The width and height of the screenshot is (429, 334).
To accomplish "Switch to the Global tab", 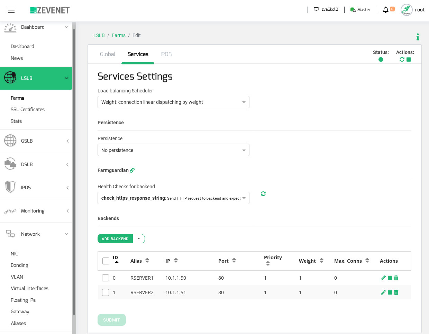I will pos(108,54).
